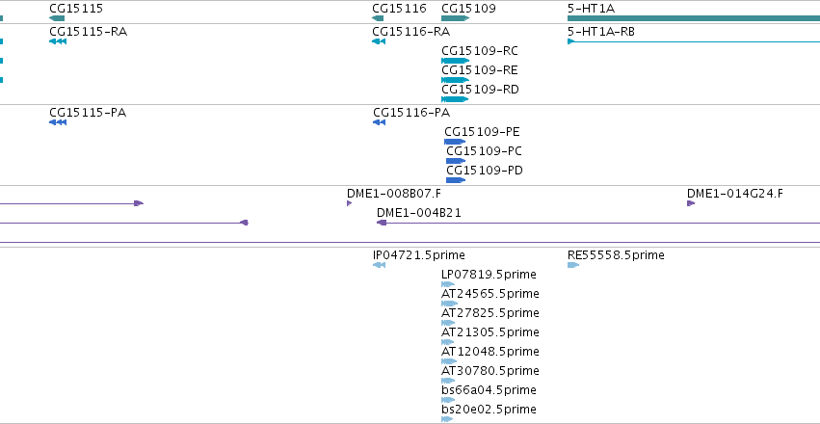
Task: Click the DME1-004B21 label
Action: (419, 213)
